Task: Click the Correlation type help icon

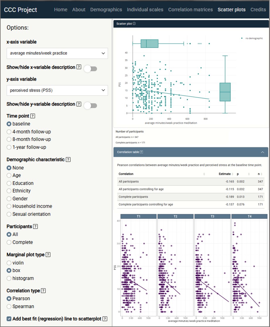Action: click(x=43, y=291)
